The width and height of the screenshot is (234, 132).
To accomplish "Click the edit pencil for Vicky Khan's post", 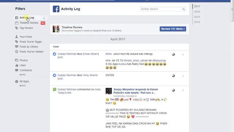I will (x=183, y=76).
